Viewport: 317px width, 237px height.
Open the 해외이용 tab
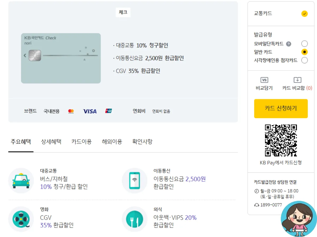pos(112,142)
